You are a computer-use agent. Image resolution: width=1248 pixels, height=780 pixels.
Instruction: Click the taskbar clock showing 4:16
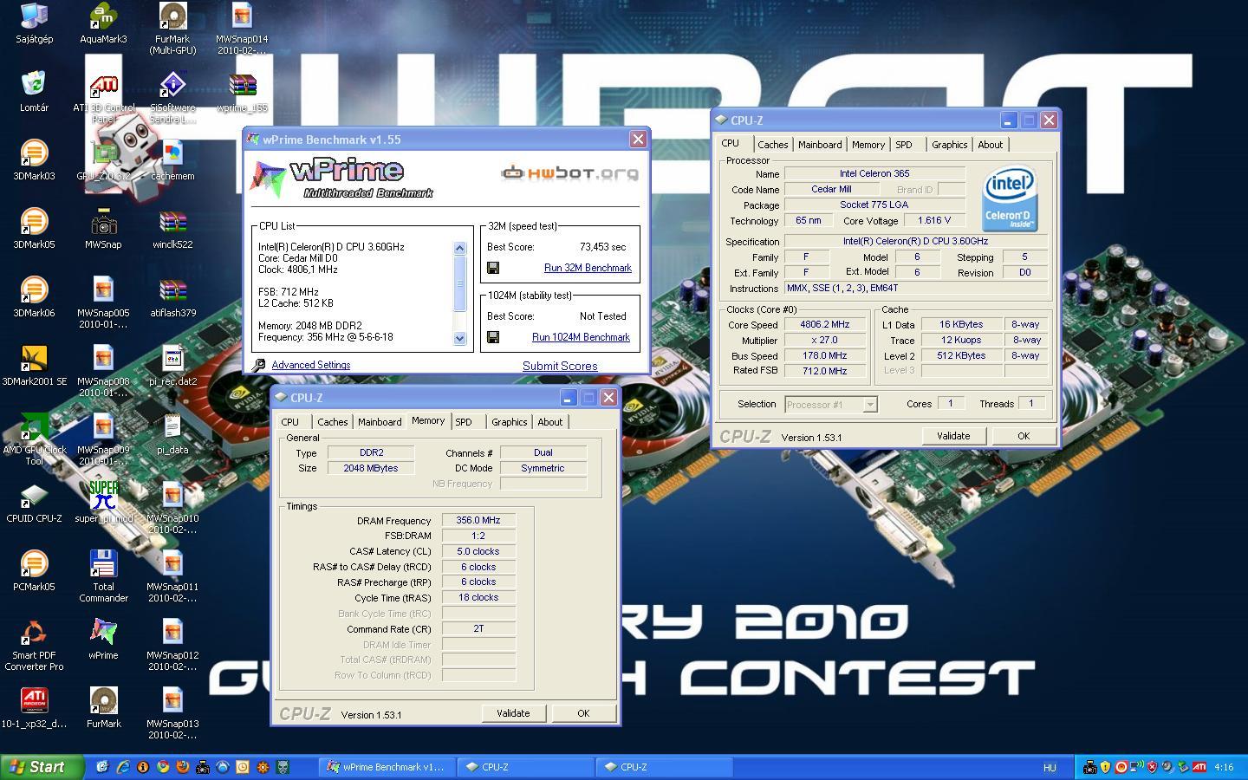[1224, 767]
